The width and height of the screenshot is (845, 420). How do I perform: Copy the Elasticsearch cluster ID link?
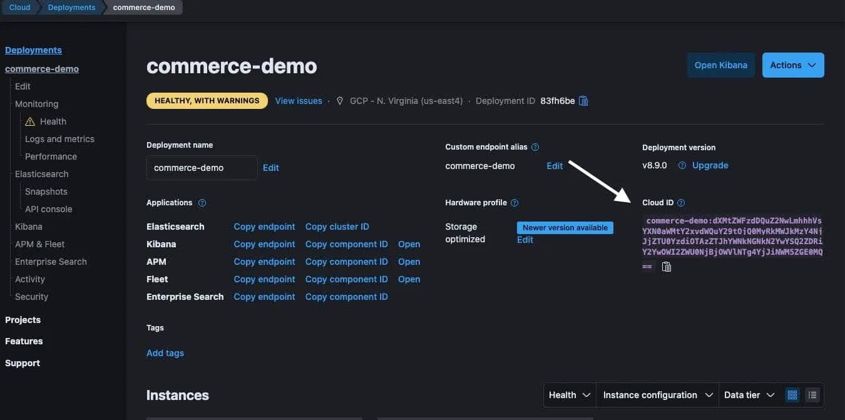point(337,226)
